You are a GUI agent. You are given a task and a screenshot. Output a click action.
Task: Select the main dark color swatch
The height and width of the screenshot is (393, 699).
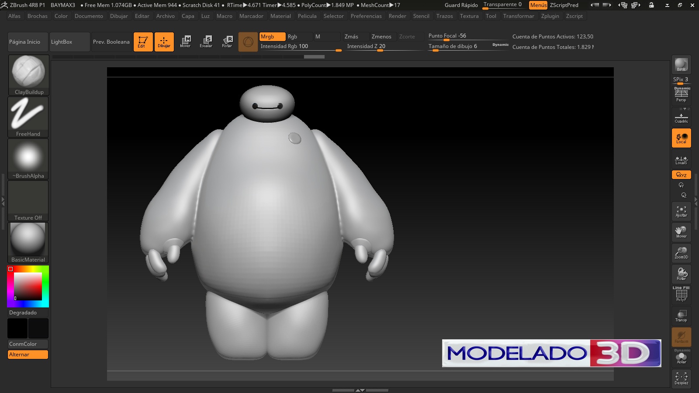[38, 328]
